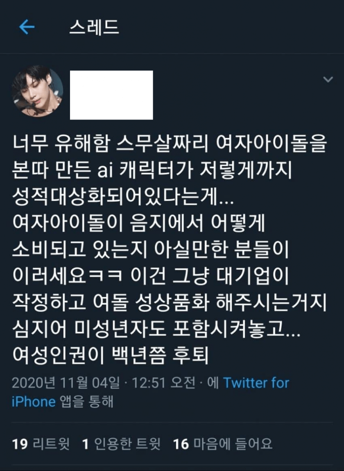Open the Twitter for iPhone source link
The height and width of the screenshot is (471, 344).
pyautogui.click(x=151, y=392)
